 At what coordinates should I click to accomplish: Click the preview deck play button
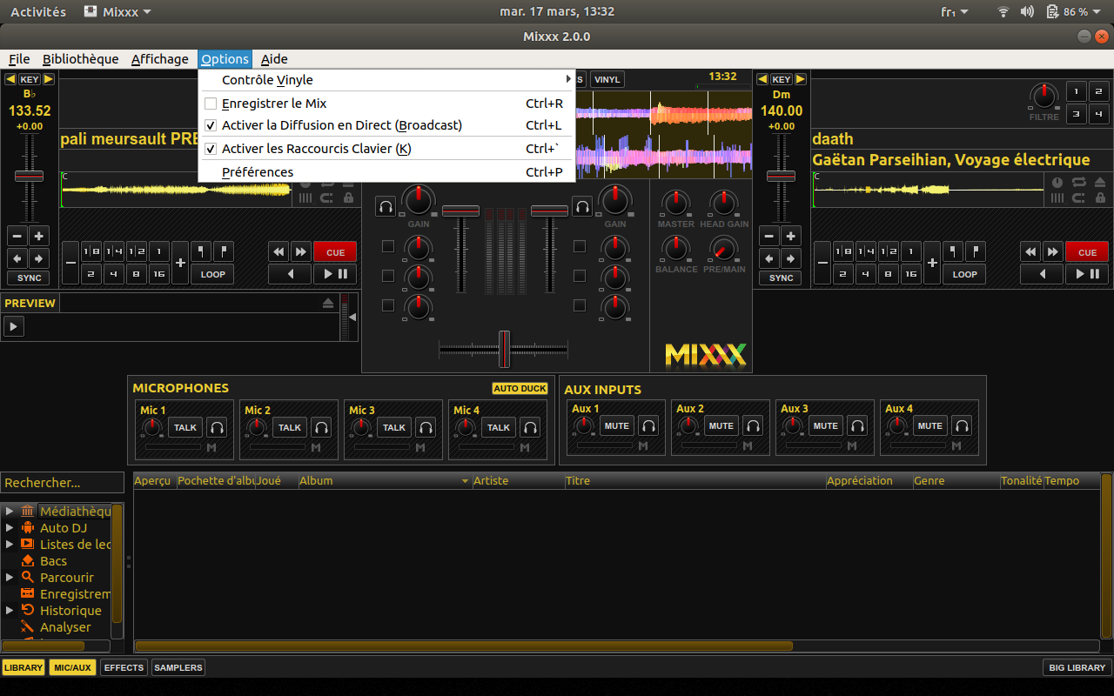(x=13, y=326)
